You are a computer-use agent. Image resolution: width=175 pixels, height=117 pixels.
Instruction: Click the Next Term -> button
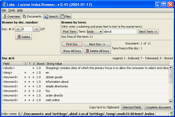tap(148, 32)
